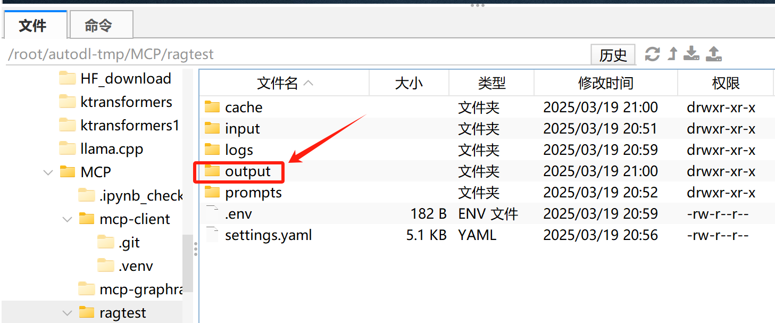The image size is (775, 323).
Task: Click 5.1 KB size of settings.yaml
Action: click(x=426, y=235)
